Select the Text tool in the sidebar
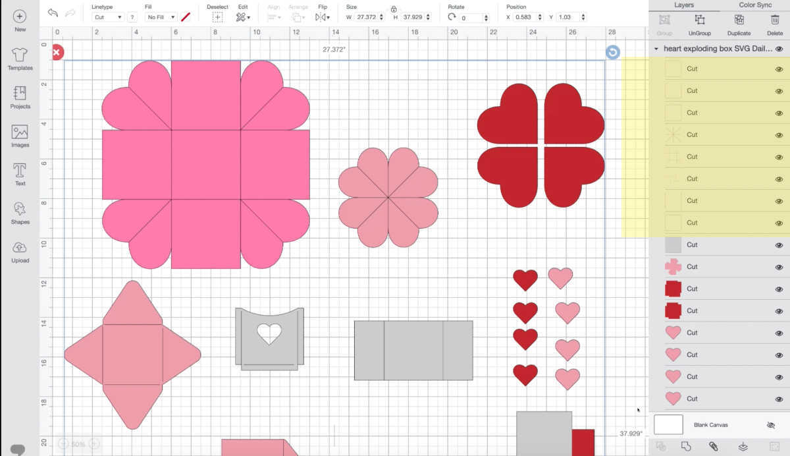The image size is (790, 456). click(x=20, y=173)
